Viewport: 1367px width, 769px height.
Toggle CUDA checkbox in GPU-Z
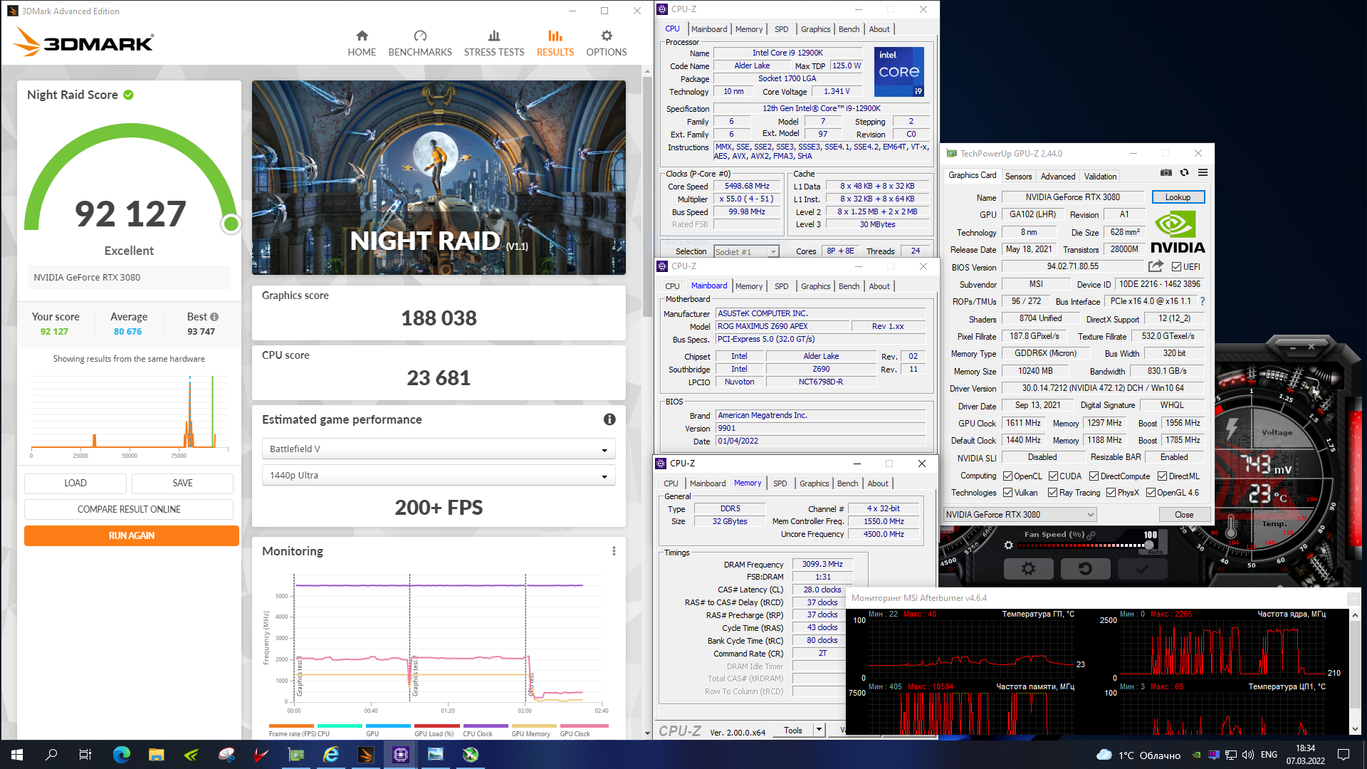1052,476
